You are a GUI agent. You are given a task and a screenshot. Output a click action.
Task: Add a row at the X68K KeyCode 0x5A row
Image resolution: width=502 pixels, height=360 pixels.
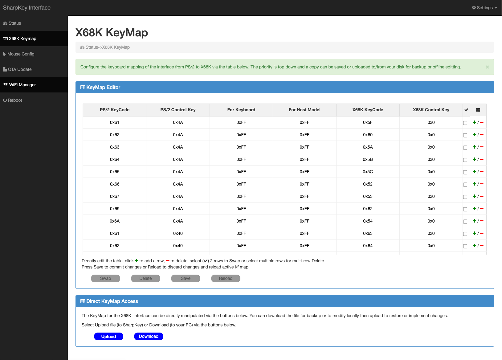474,147
